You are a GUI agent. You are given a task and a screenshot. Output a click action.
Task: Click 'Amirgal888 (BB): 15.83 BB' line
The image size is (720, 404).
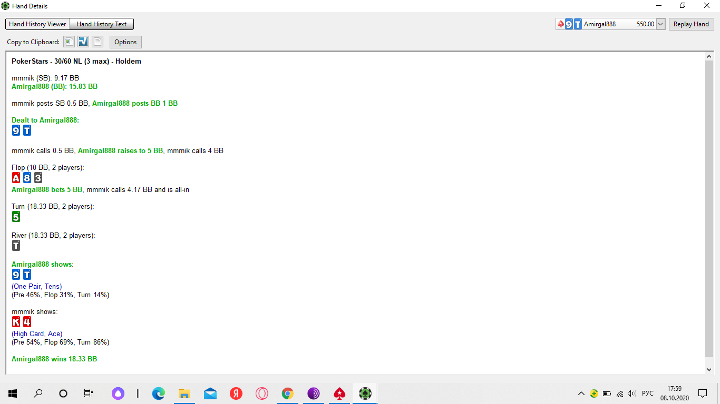click(x=54, y=86)
